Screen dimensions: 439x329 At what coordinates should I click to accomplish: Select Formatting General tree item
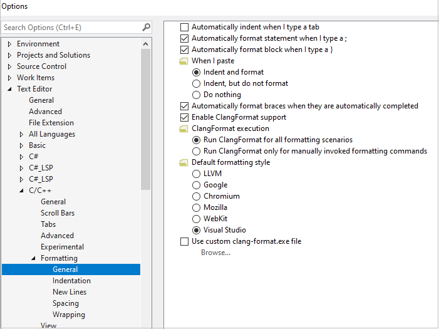[71, 269]
